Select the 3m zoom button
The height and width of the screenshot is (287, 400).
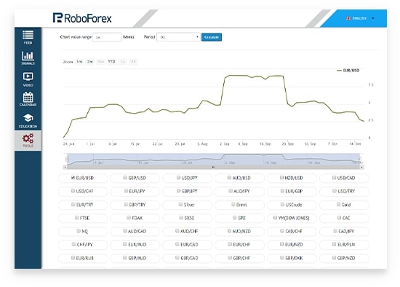pyautogui.click(x=90, y=62)
